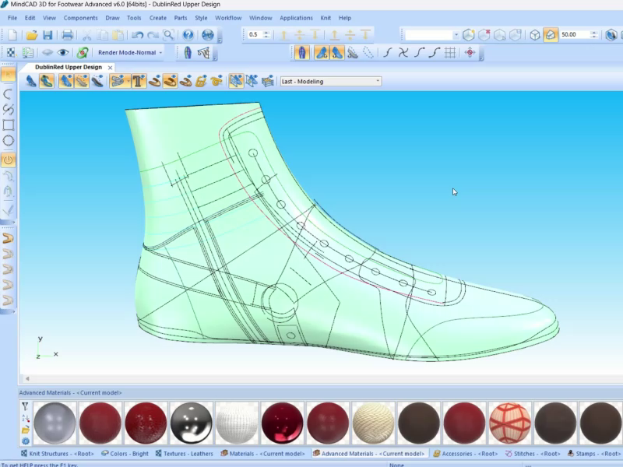Click the blue shoe icon in view toolbar
Image resolution: width=623 pixels, height=467 pixels.
point(31,82)
